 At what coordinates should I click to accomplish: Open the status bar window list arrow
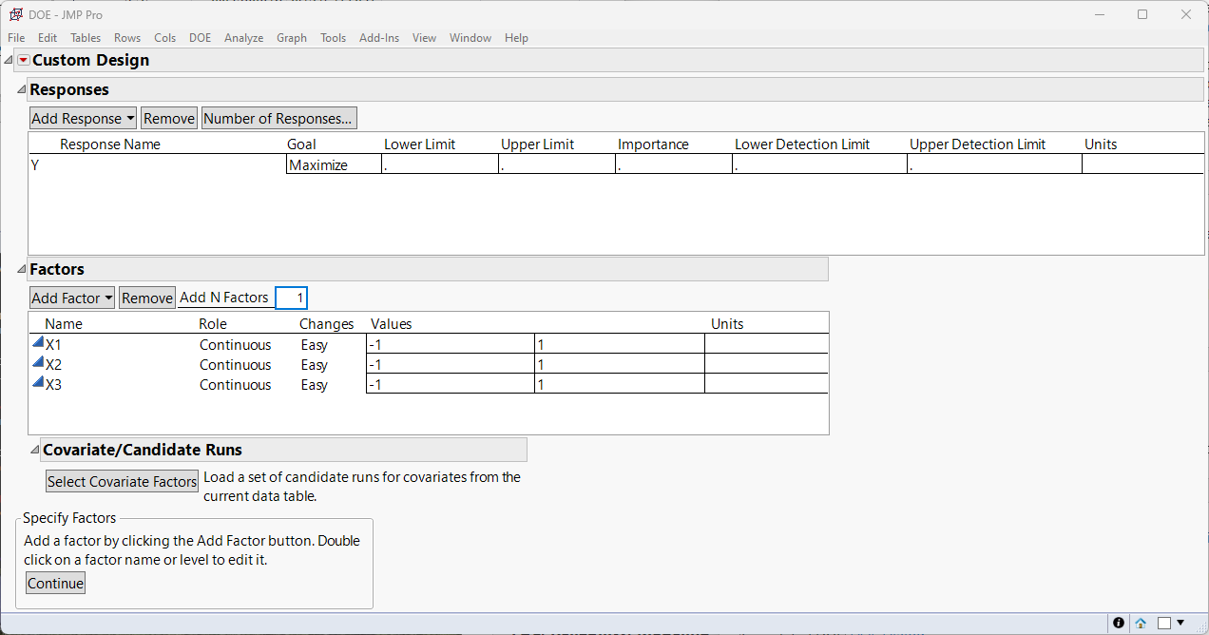1180,624
